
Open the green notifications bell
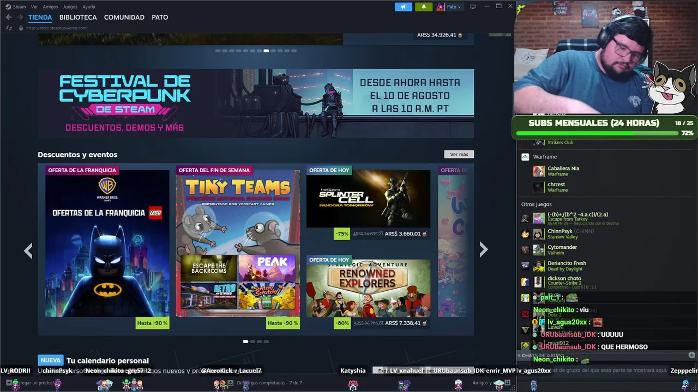click(x=424, y=7)
